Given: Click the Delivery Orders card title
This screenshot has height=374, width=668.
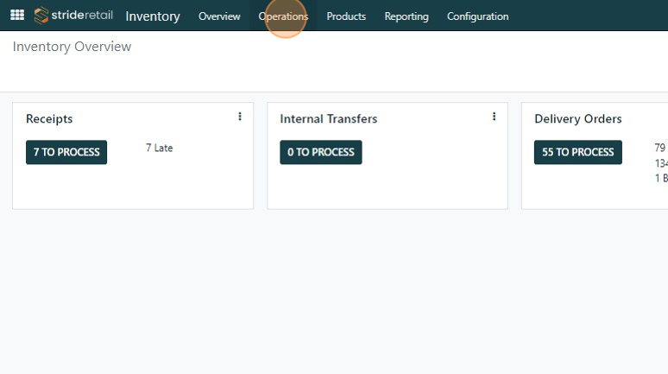Looking at the screenshot, I should point(578,119).
